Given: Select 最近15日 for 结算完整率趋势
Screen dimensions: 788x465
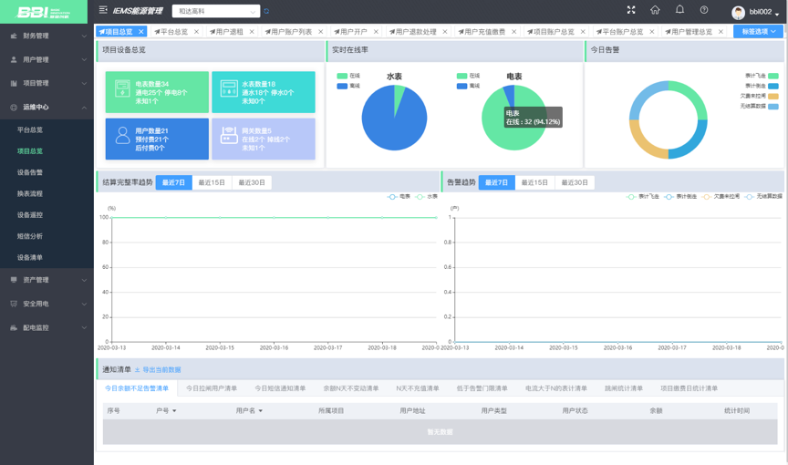Looking at the screenshot, I should 212,182.
